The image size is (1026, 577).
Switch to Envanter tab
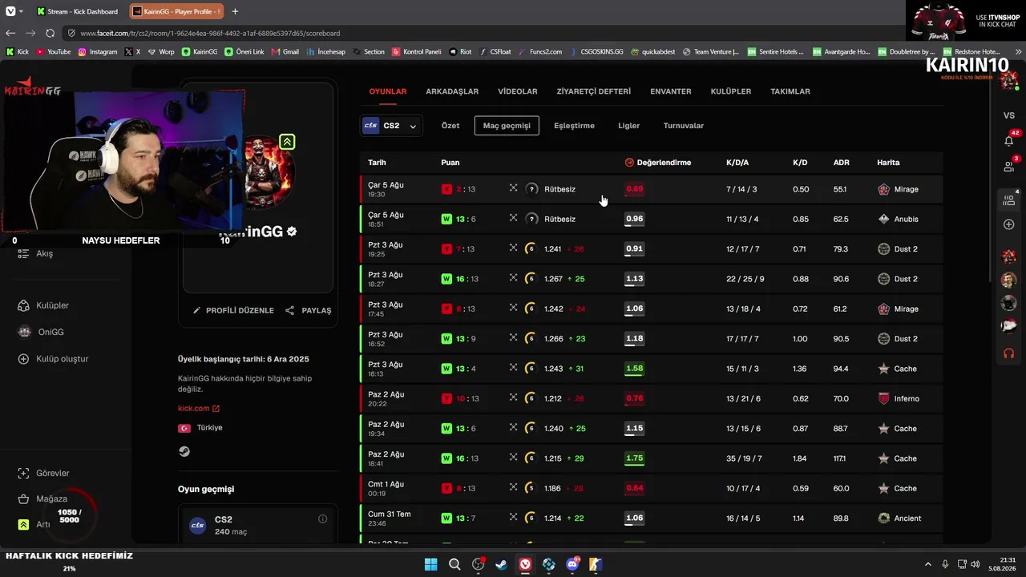pos(671,91)
